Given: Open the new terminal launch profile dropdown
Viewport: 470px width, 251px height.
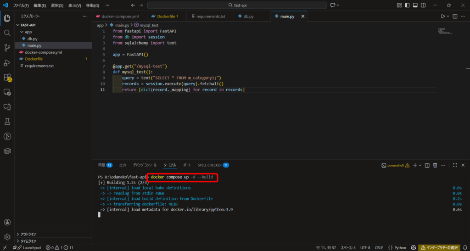Looking at the screenshot, I should [x=420, y=165].
